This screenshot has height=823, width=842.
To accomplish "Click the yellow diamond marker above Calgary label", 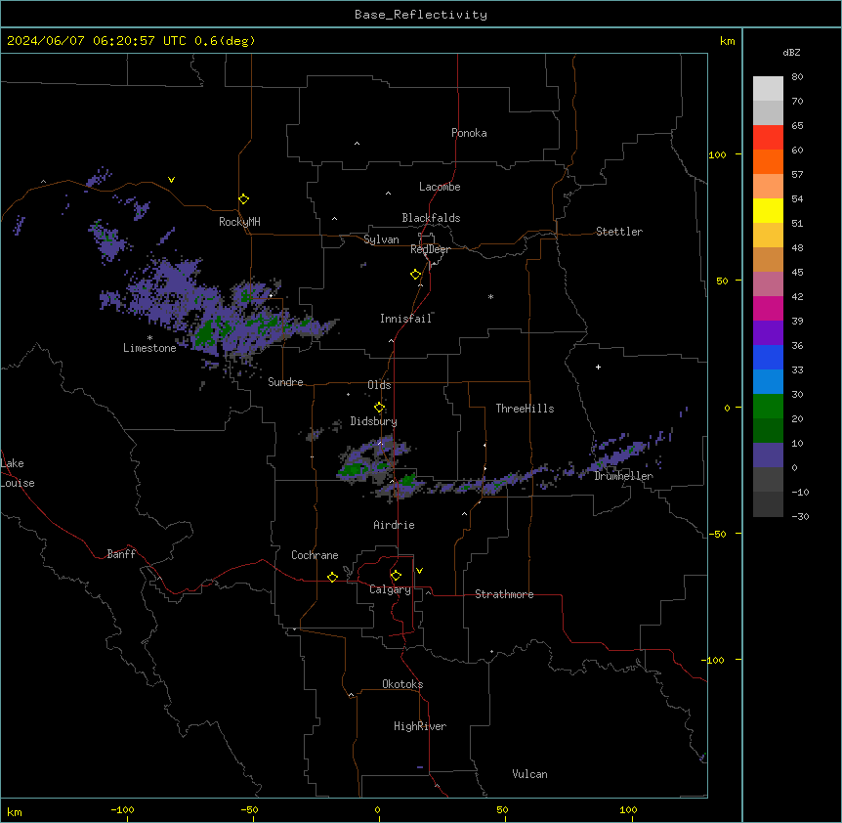I will pos(396,576).
